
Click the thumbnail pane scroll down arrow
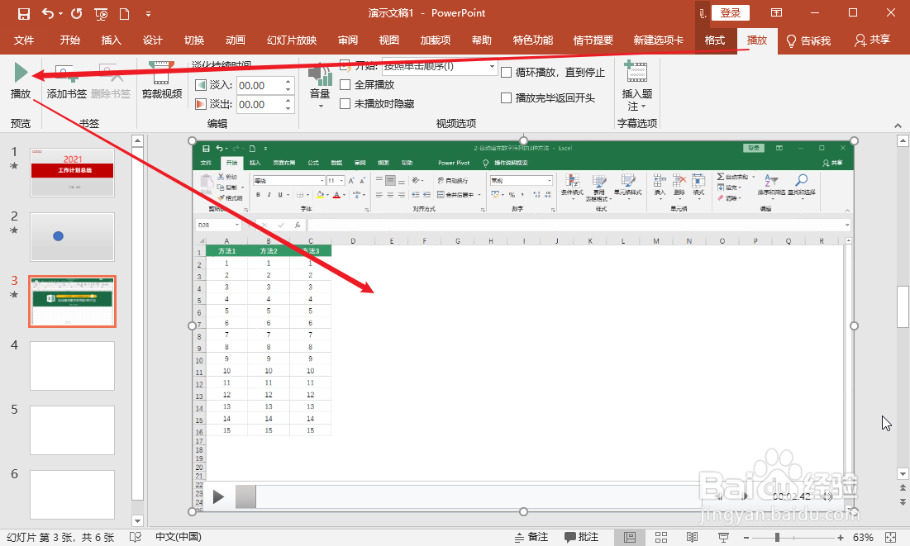coord(137,520)
